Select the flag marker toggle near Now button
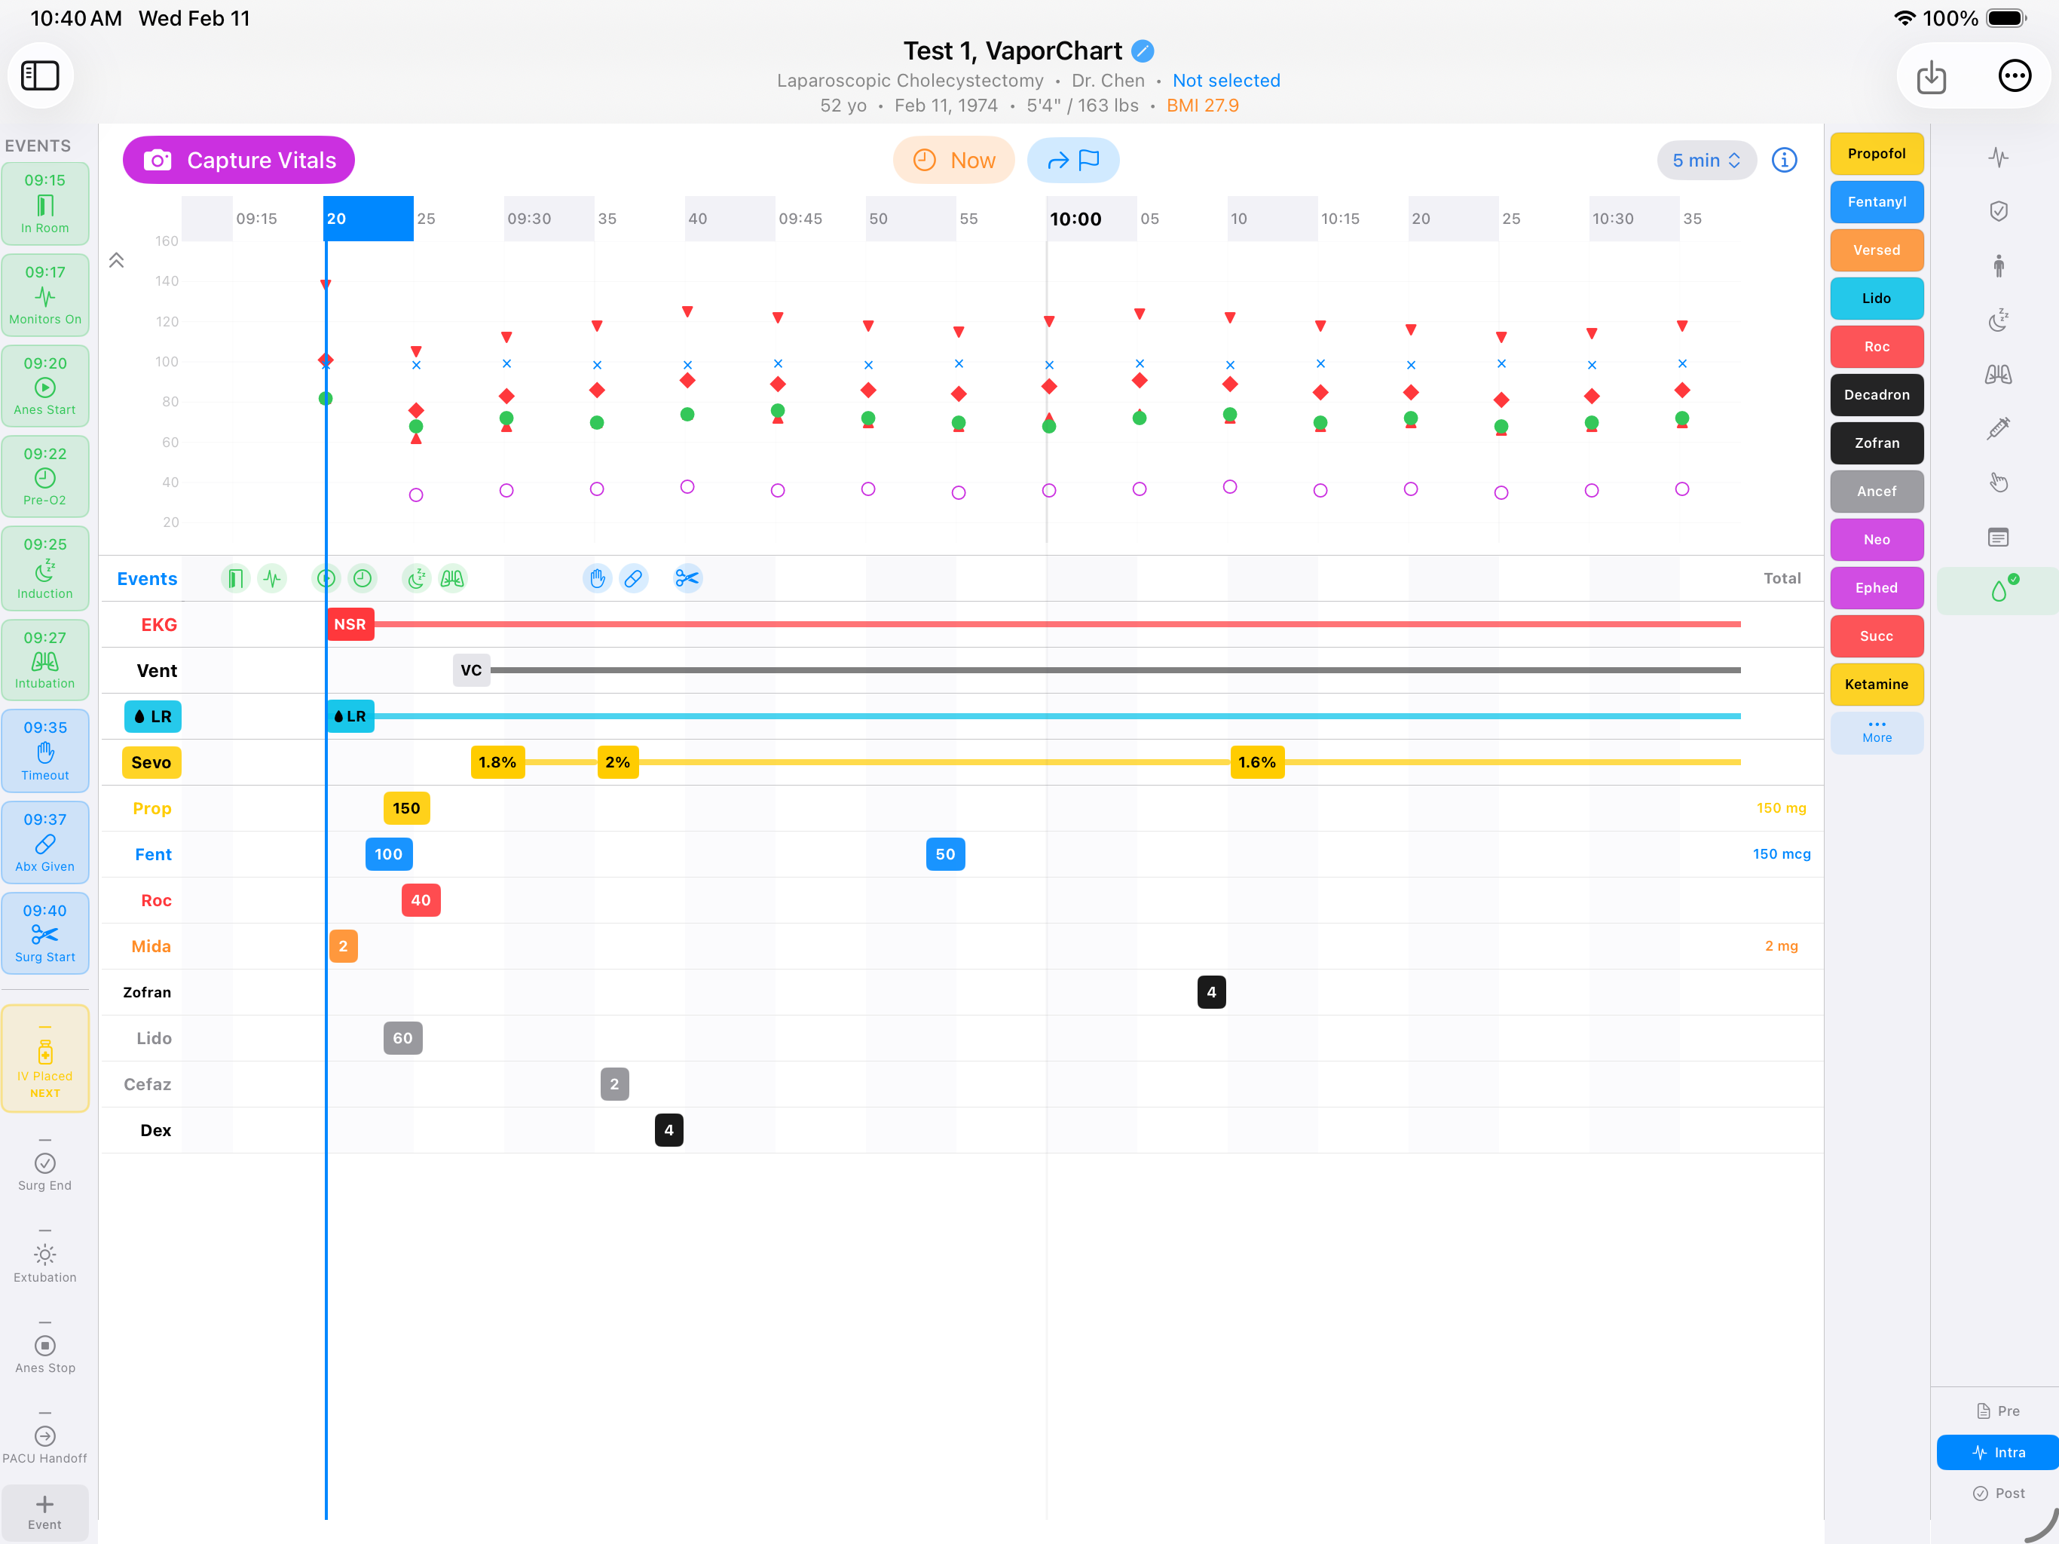 1073,159
